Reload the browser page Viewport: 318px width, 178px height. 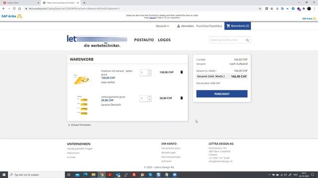tap(14, 9)
